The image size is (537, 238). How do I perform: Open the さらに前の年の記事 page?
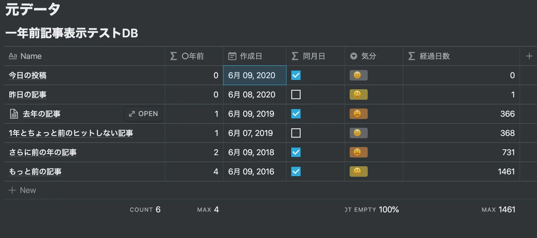(43, 152)
